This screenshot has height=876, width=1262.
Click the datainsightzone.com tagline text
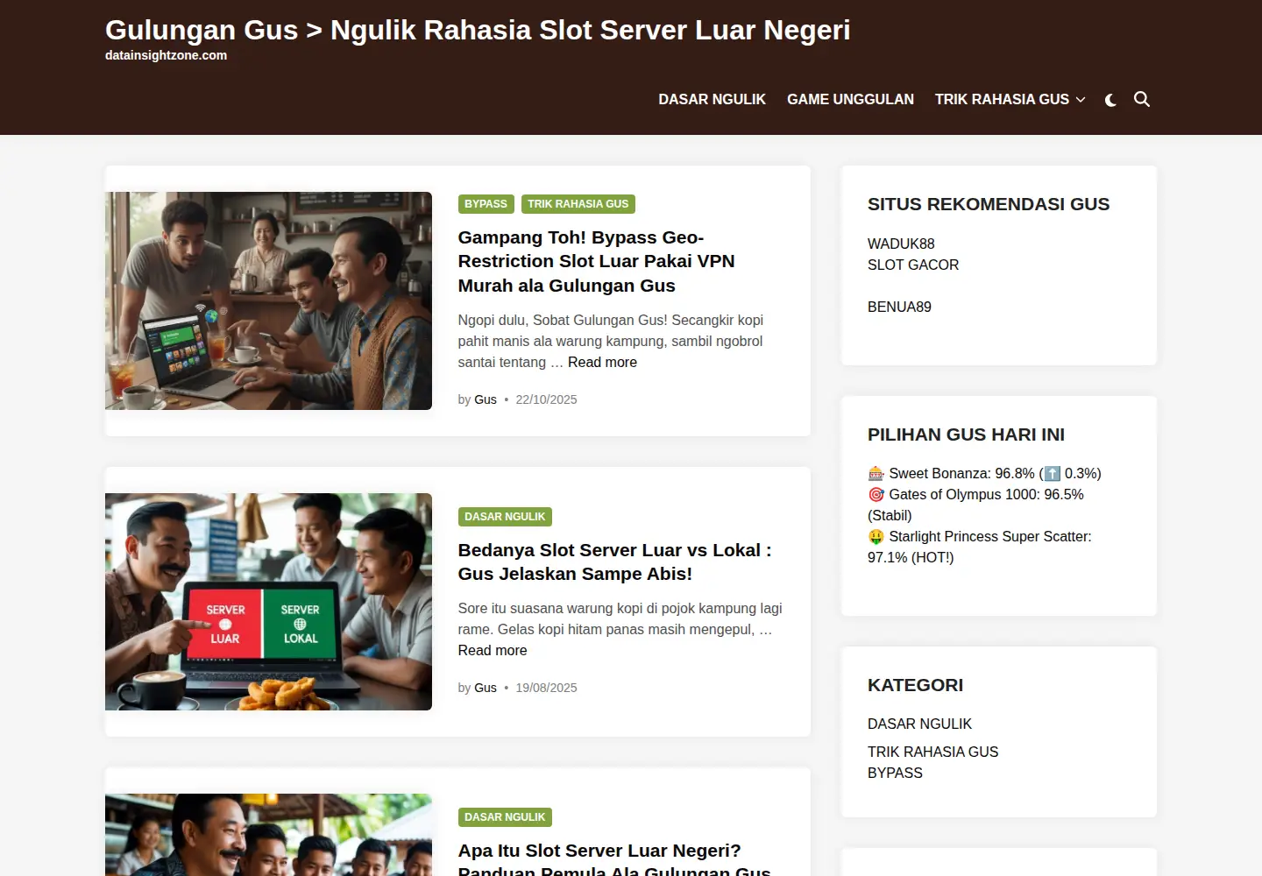click(x=166, y=55)
